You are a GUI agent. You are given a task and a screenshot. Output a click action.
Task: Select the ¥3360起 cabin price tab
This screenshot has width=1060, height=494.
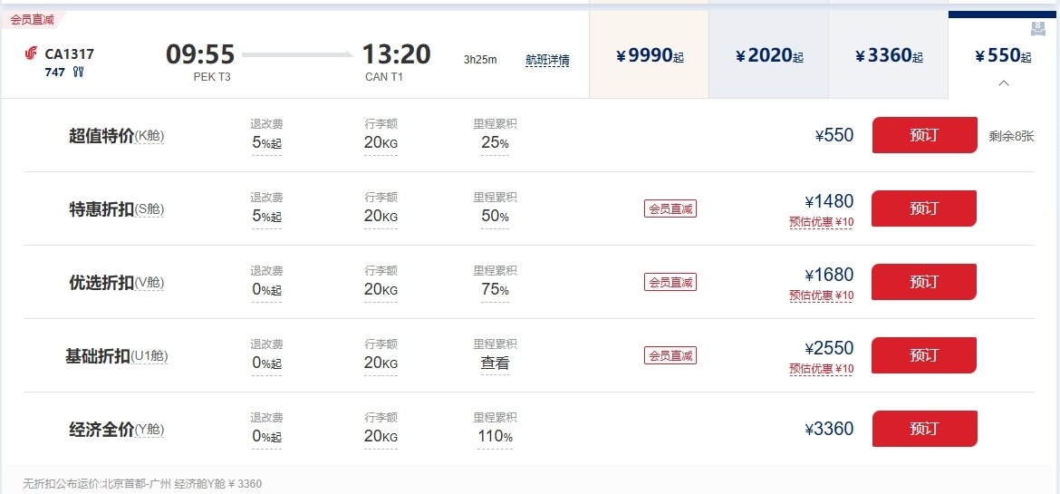[x=888, y=56]
